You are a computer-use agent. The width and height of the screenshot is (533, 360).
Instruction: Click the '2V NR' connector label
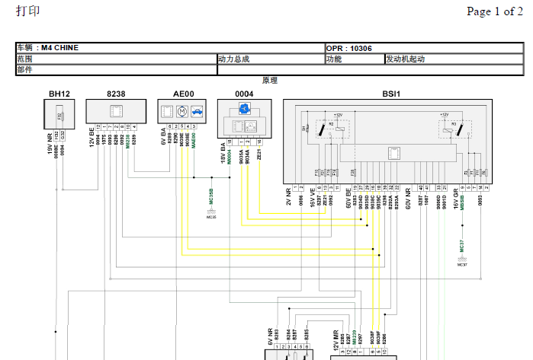pos(288,197)
